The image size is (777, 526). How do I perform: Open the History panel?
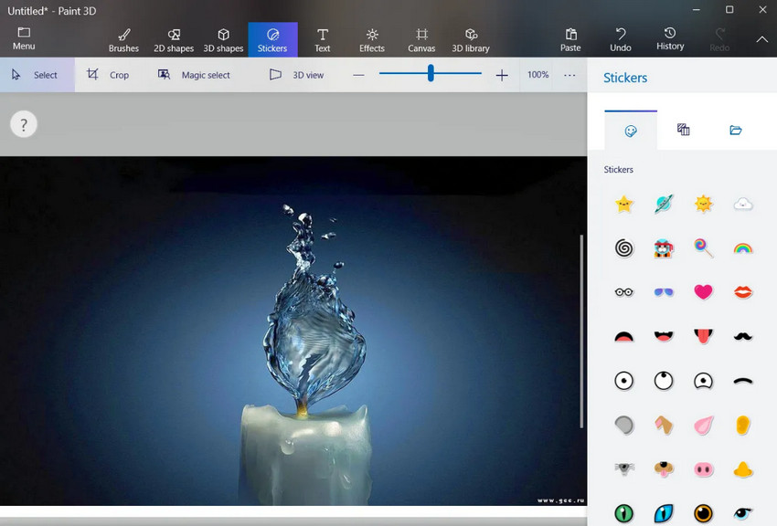coord(669,38)
